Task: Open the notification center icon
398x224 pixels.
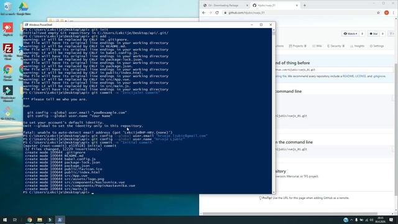Action: 391,220
